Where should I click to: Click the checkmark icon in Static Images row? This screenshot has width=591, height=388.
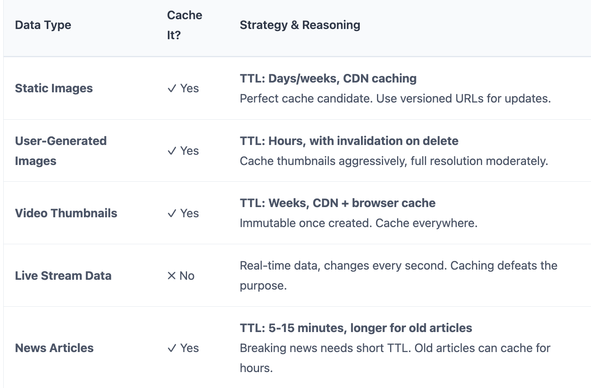172,89
